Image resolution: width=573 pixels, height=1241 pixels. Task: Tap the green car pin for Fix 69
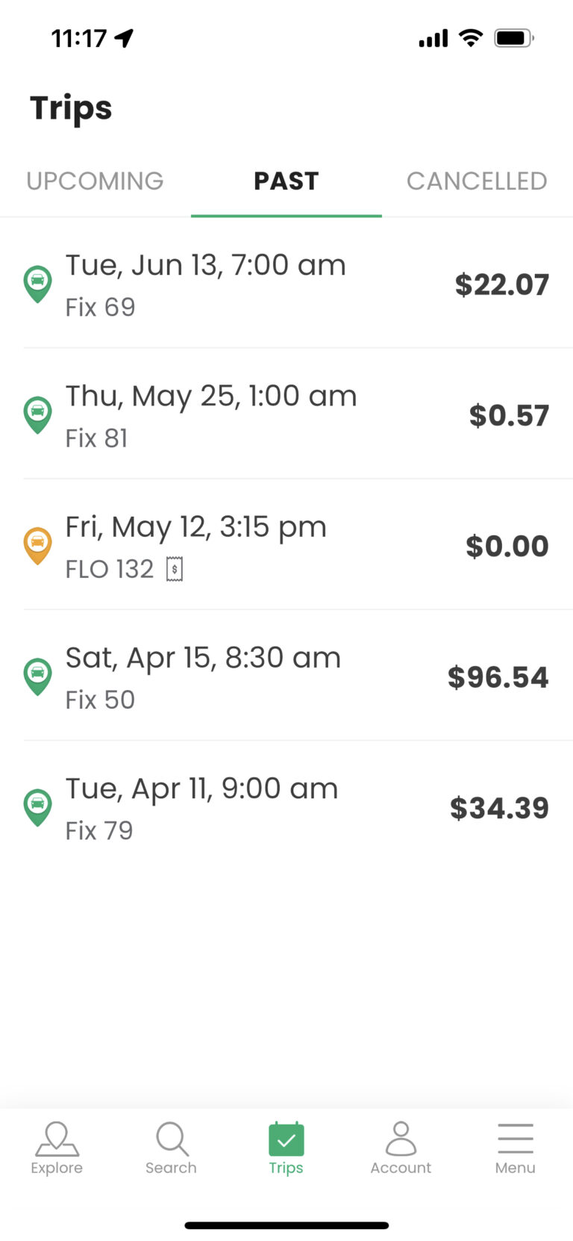37,284
